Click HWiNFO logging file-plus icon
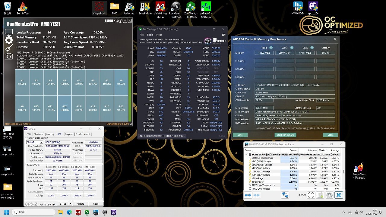 coord(320,195)
